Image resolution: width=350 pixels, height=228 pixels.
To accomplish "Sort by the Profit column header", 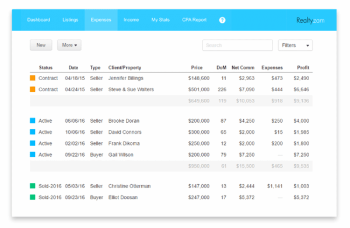I will pyautogui.click(x=303, y=68).
